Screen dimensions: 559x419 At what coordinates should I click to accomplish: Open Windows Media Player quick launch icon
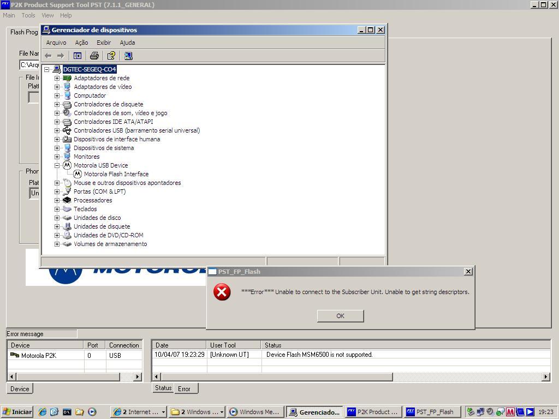[x=92, y=412]
